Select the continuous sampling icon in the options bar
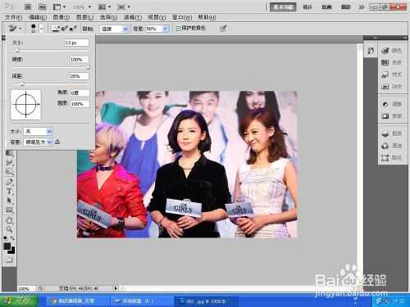Screen dimensions: 410x307 [57, 29]
